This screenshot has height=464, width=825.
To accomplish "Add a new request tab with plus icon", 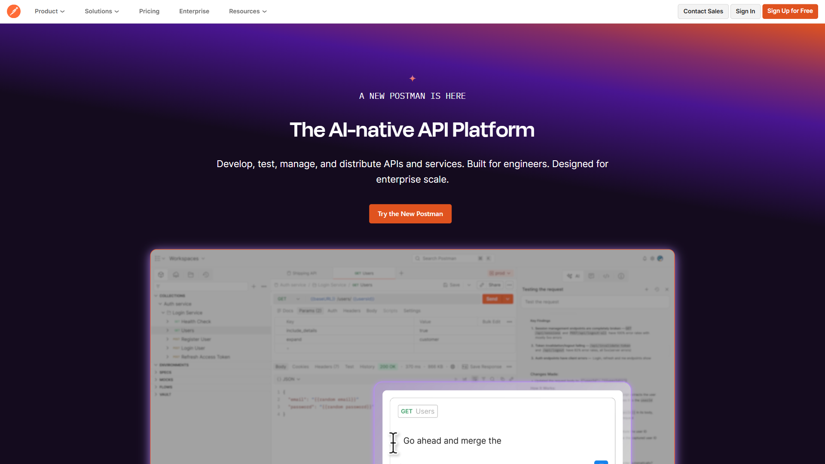I will point(401,273).
